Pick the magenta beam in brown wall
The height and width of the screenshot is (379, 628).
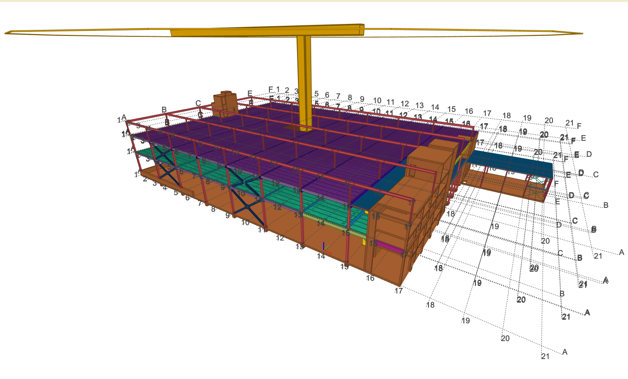click(388, 248)
